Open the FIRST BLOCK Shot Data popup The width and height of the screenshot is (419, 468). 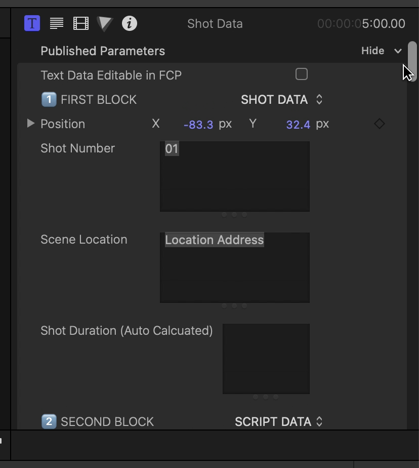(x=281, y=100)
